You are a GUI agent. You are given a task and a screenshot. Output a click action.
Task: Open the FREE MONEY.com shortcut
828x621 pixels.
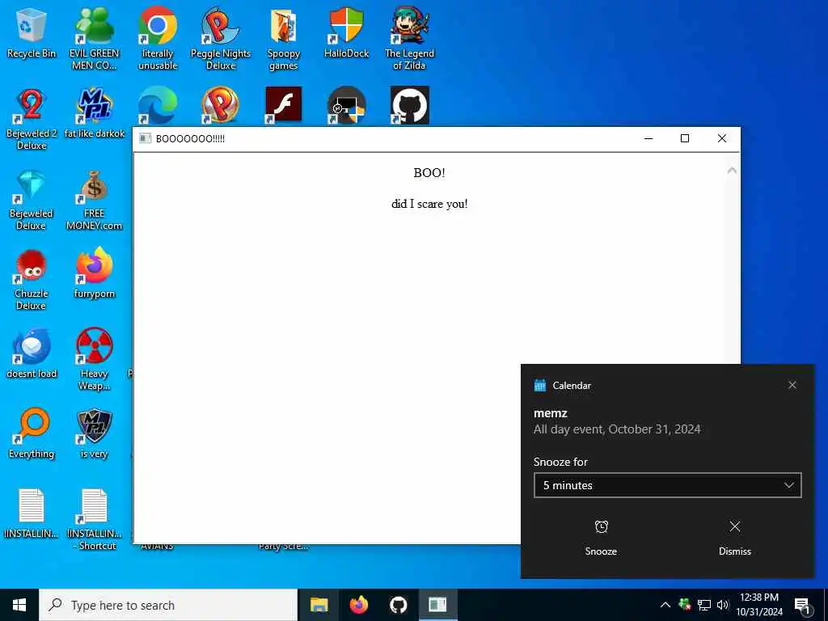pyautogui.click(x=95, y=199)
